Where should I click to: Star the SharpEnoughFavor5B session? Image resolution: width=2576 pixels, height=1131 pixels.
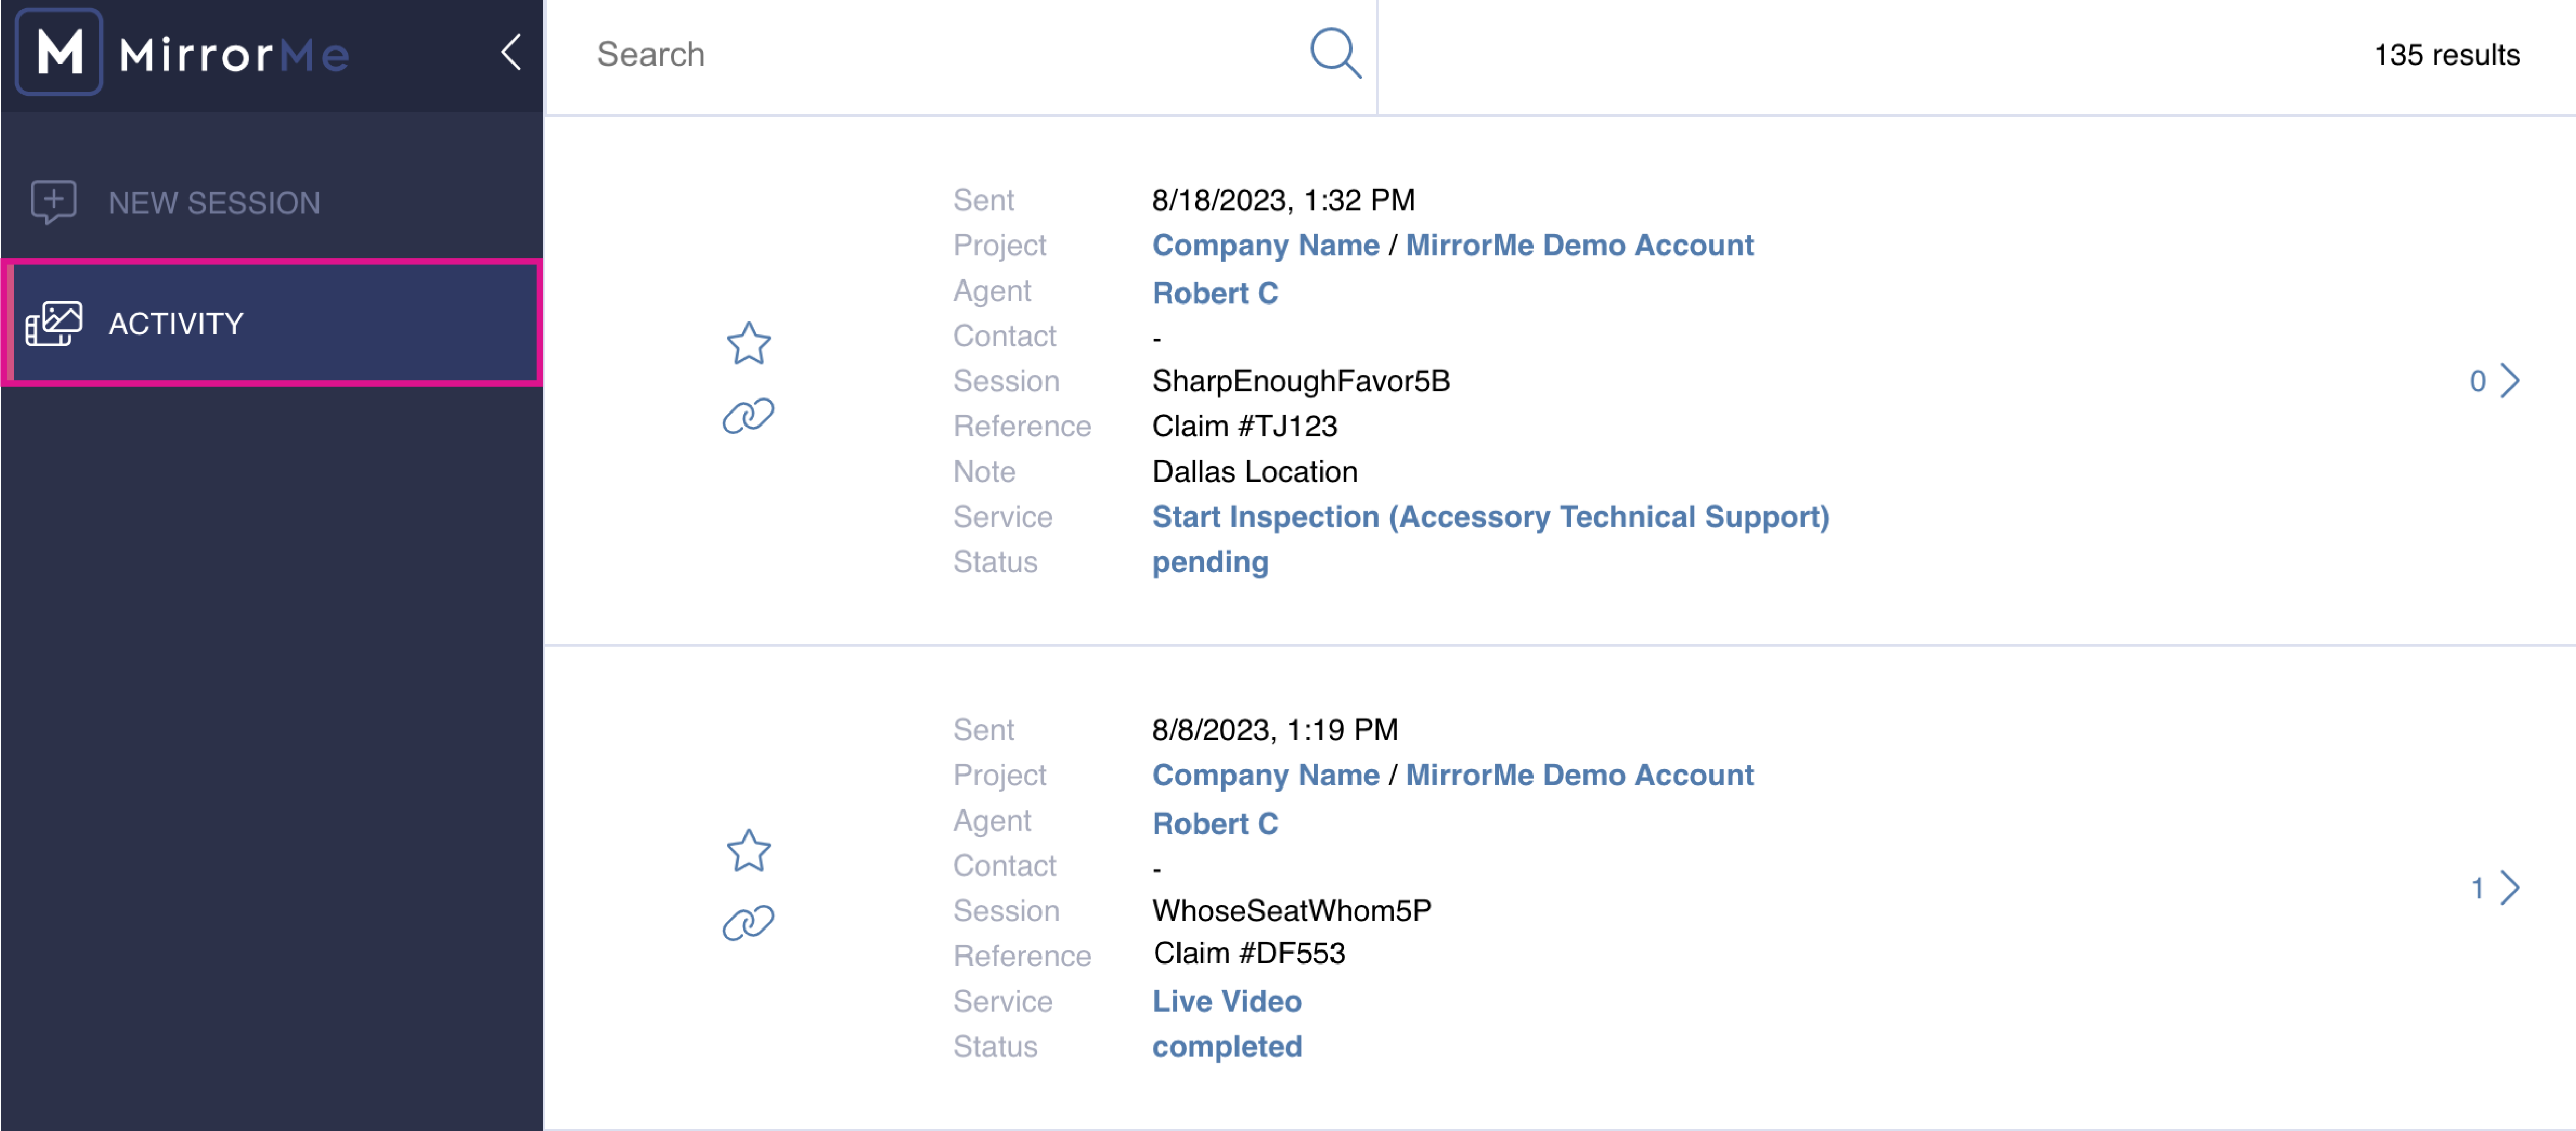point(748,344)
